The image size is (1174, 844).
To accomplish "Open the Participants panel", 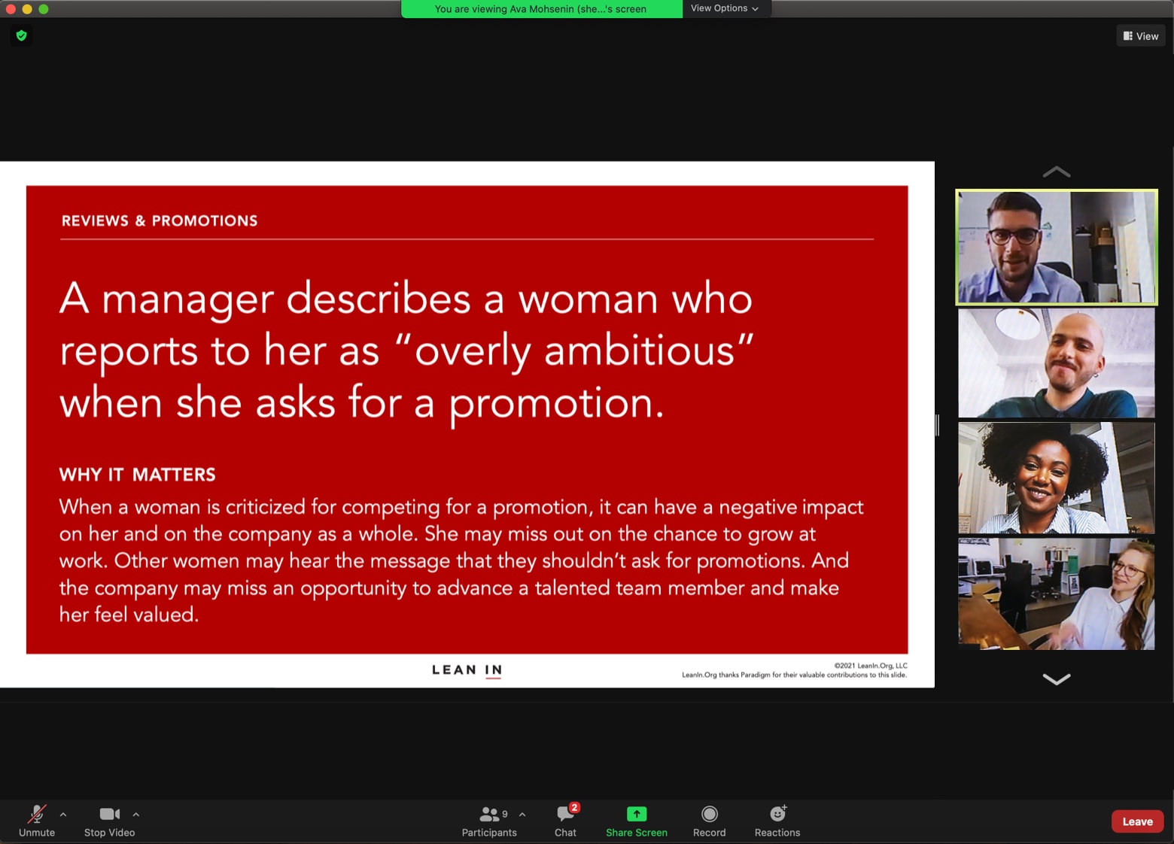I will click(489, 821).
